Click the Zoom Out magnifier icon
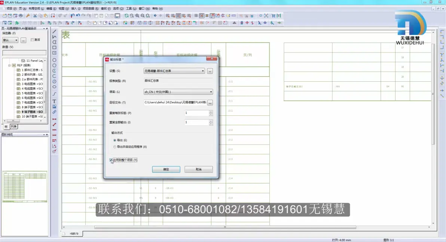The image size is (446, 242). tap(143, 16)
